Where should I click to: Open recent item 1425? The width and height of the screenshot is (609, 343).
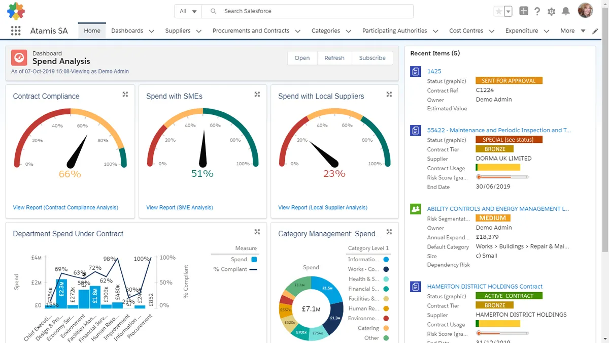pyautogui.click(x=434, y=71)
